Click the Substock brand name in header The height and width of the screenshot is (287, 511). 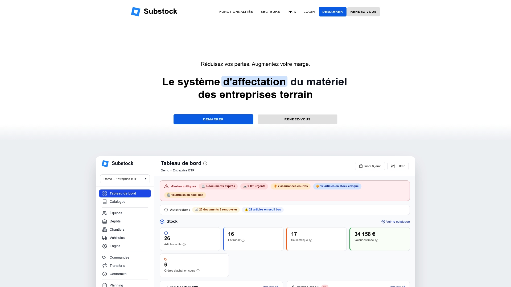click(160, 11)
